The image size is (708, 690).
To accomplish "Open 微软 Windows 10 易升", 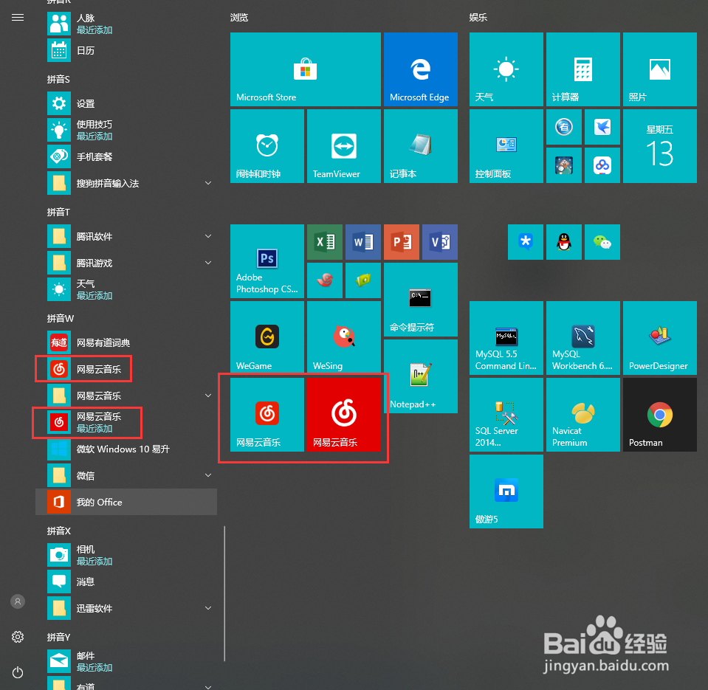I will tap(126, 449).
